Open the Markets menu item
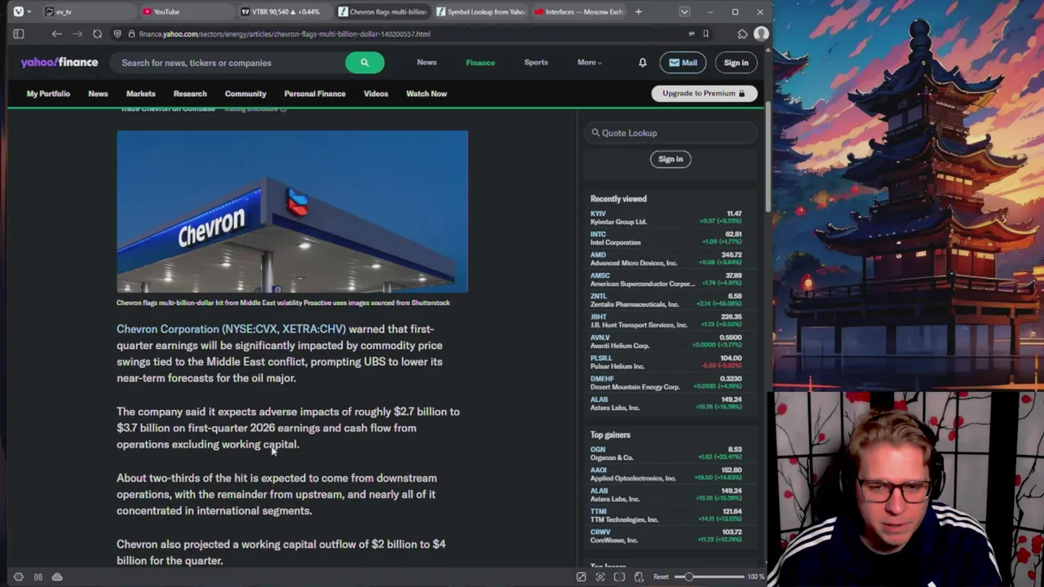Screen dimensions: 1044x587 [x=140, y=94]
